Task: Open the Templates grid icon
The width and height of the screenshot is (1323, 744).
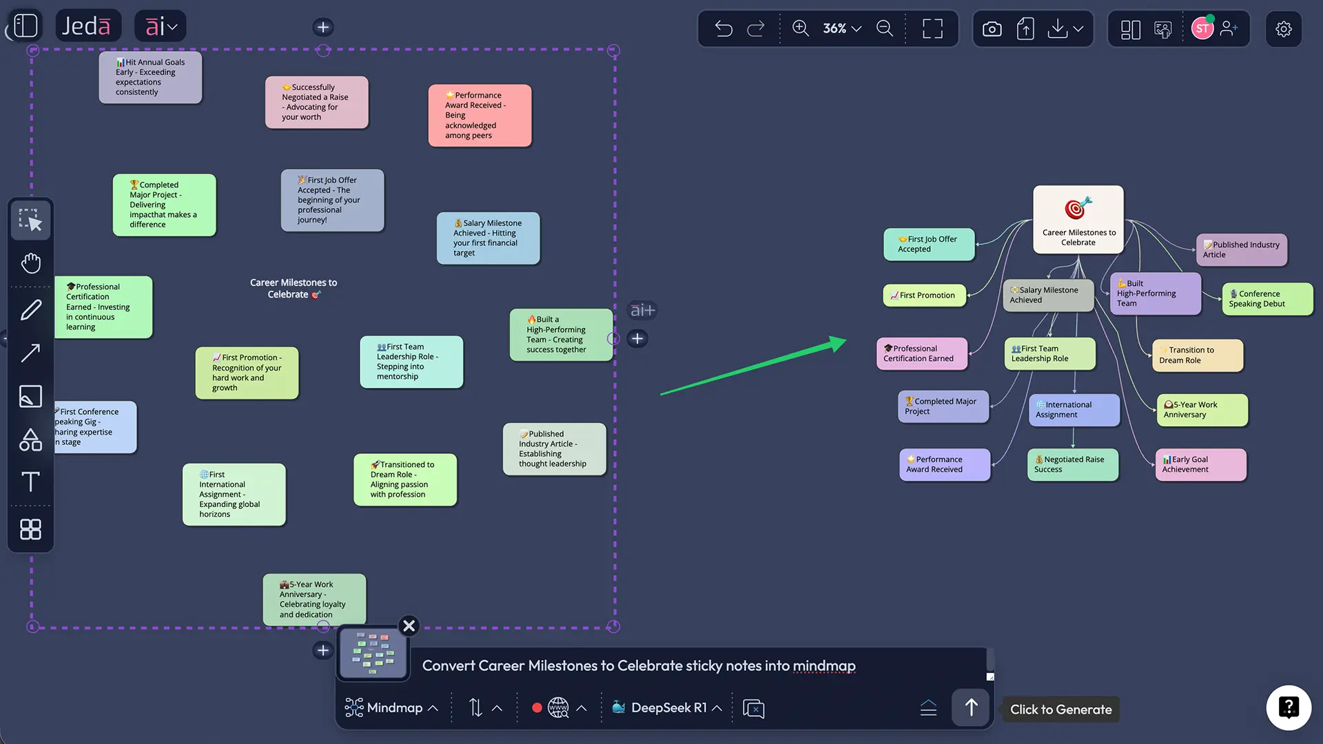Action: point(30,529)
